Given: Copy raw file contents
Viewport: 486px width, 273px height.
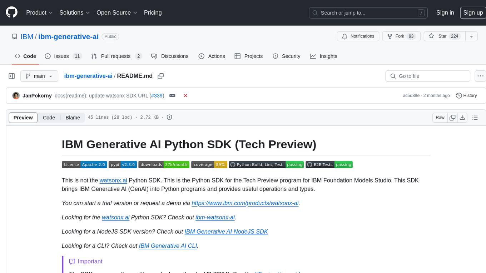Looking at the screenshot, I should tap(452, 118).
